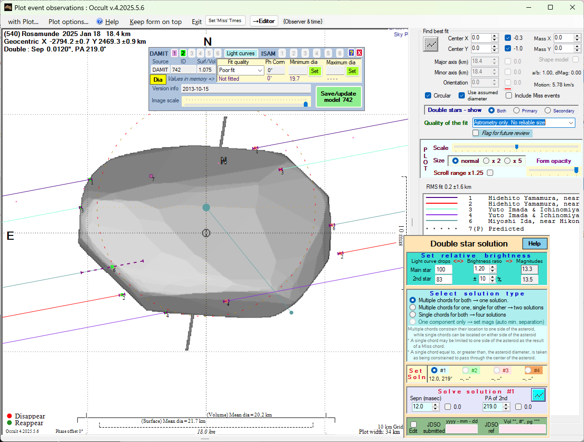The width and height of the screenshot is (584, 442).
Task: Click the Main star light curve drop field
Action: [x=443, y=270]
